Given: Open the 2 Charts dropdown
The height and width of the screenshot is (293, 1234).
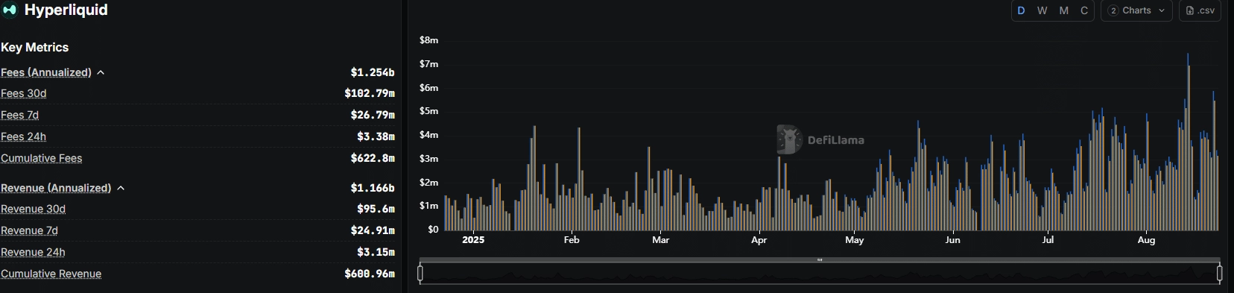Looking at the screenshot, I should point(1136,10).
